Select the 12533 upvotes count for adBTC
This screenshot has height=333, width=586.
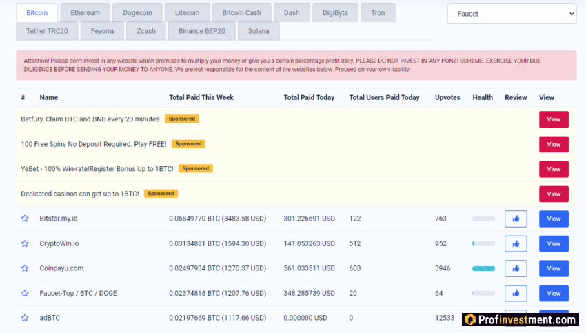pyautogui.click(x=445, y=318)
